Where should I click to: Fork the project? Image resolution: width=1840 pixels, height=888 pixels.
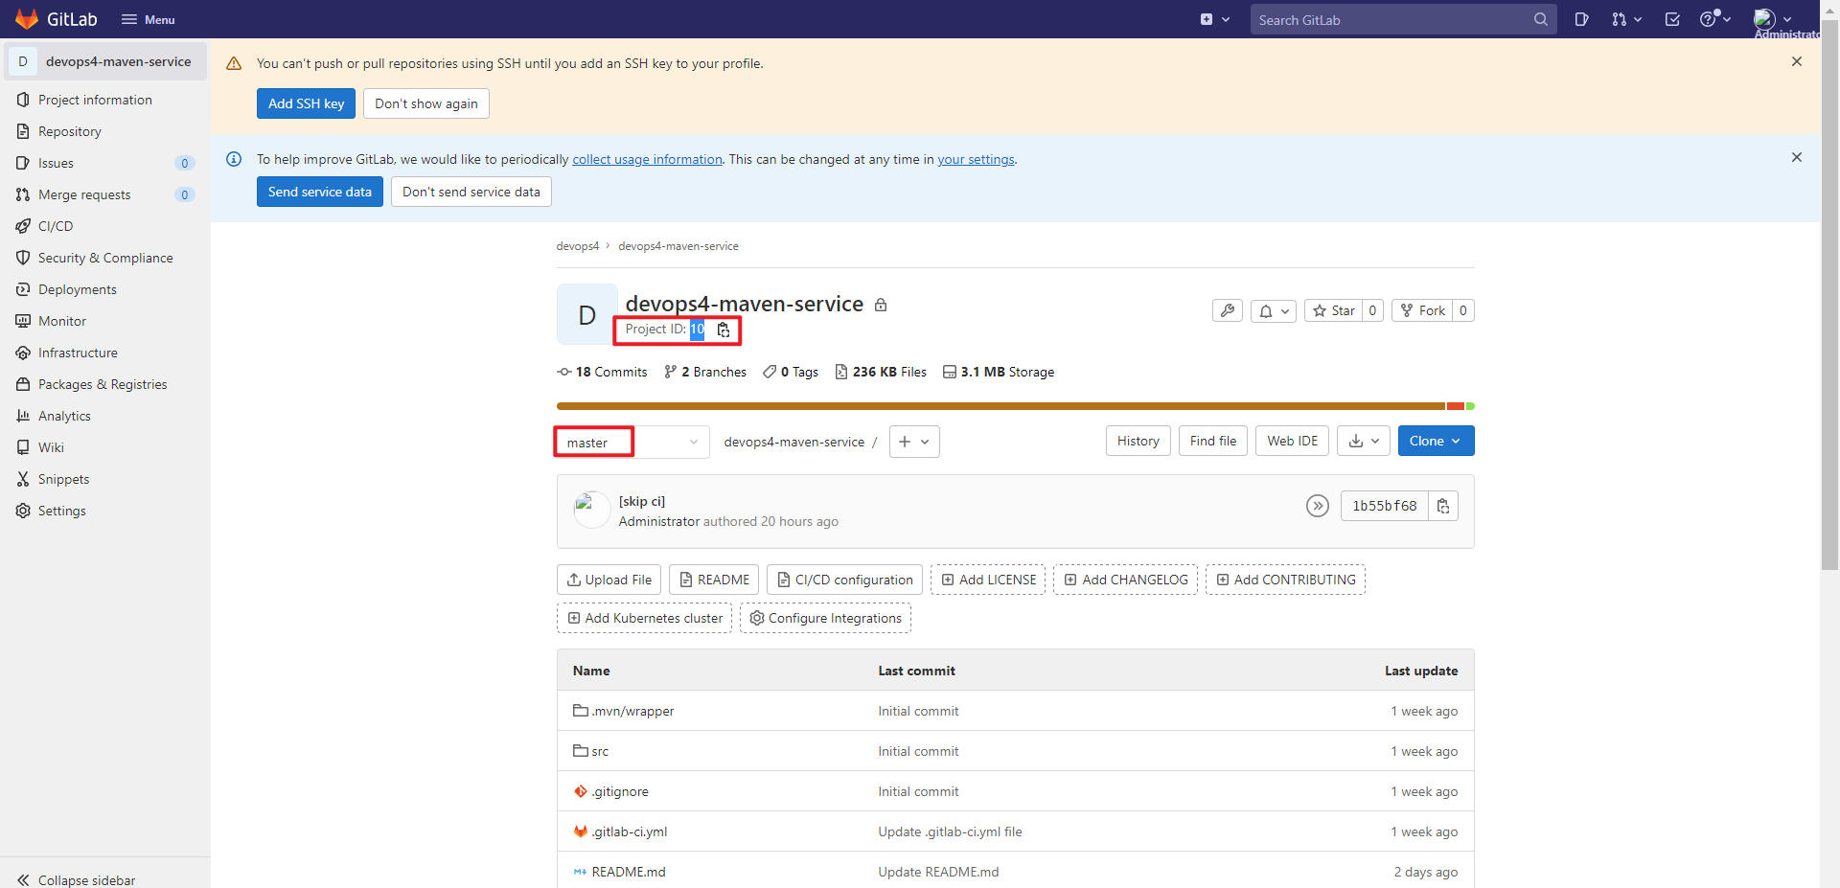[x=1422, y=310]
